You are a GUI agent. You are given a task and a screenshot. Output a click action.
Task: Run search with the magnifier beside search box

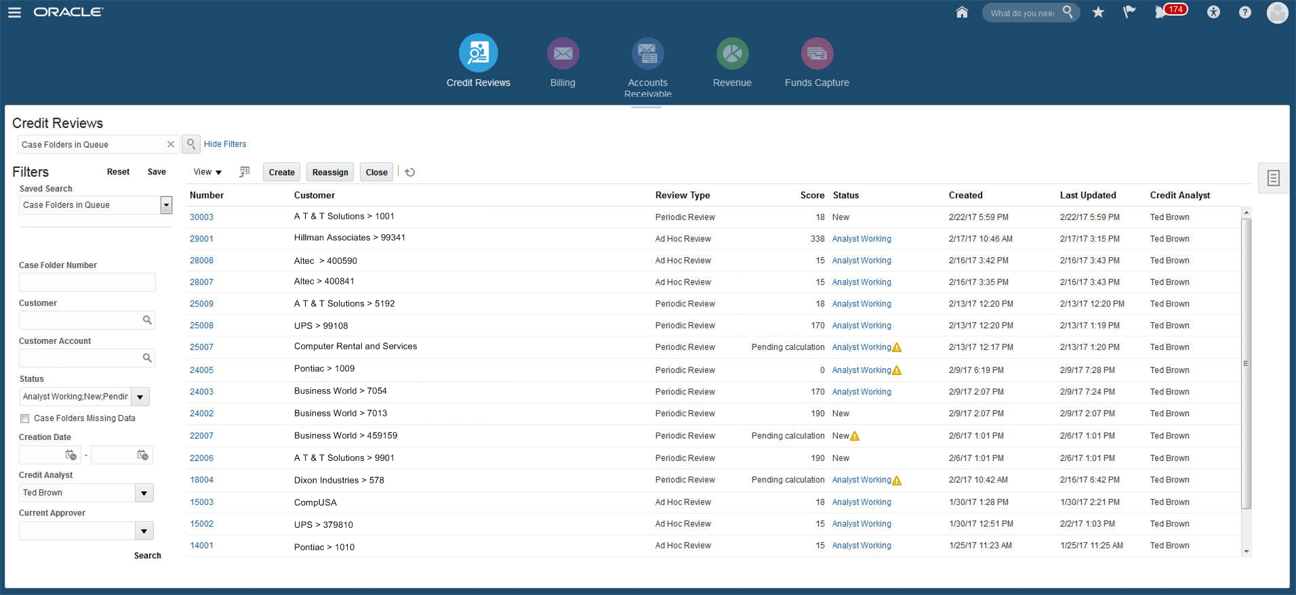(191, 144)
